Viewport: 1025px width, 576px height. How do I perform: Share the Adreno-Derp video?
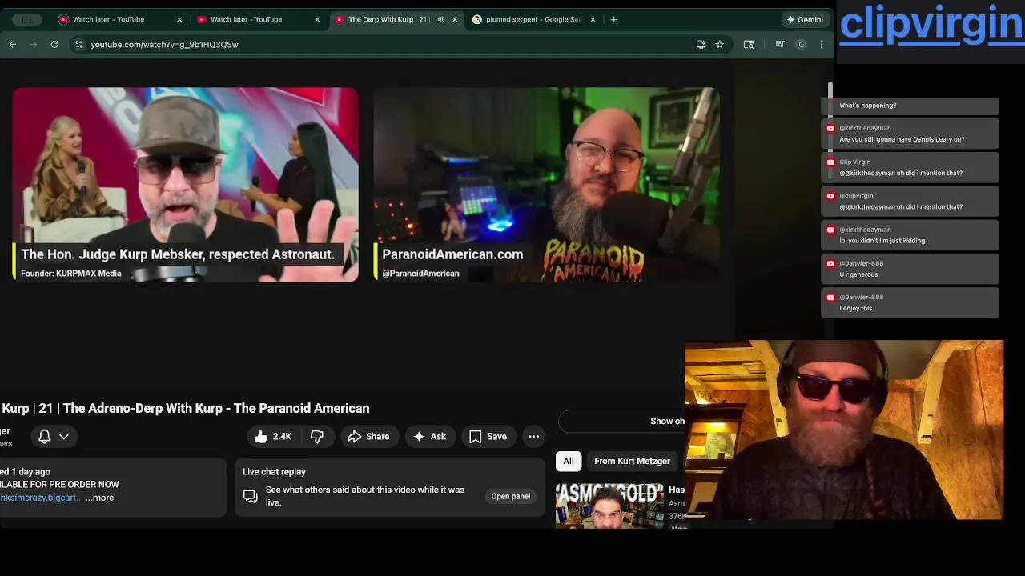click(368, 437)
